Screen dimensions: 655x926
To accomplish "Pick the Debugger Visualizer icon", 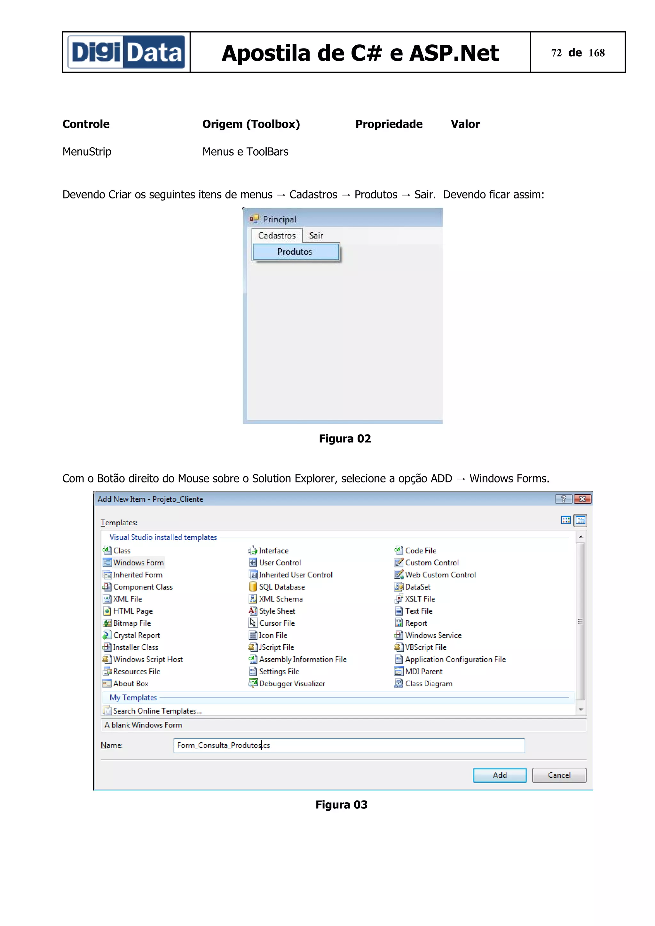I will [253, 683].
